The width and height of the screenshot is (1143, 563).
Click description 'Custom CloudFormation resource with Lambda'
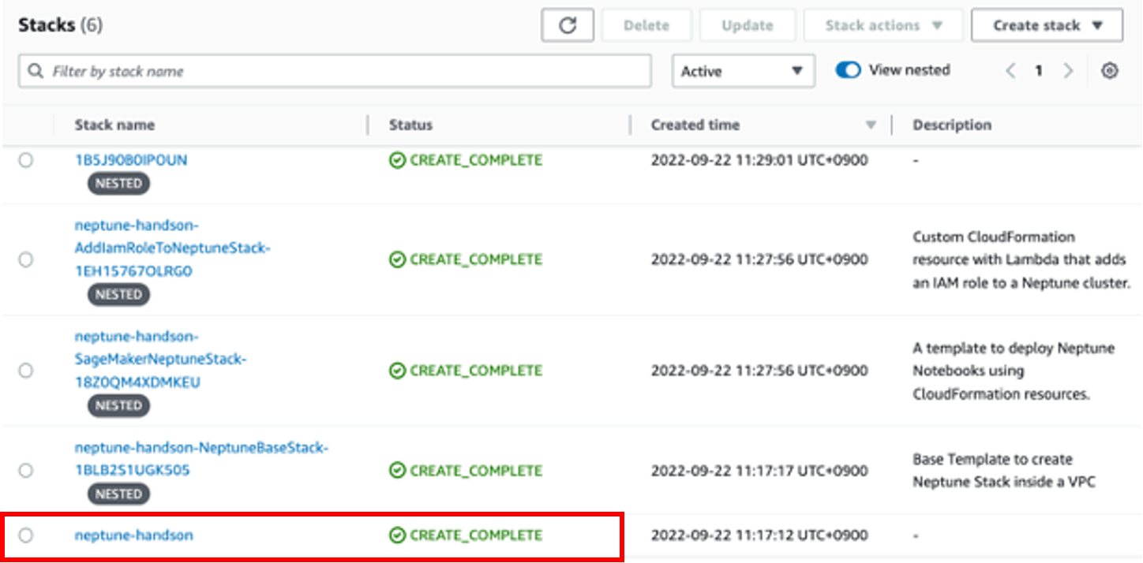click(1022, 259)
